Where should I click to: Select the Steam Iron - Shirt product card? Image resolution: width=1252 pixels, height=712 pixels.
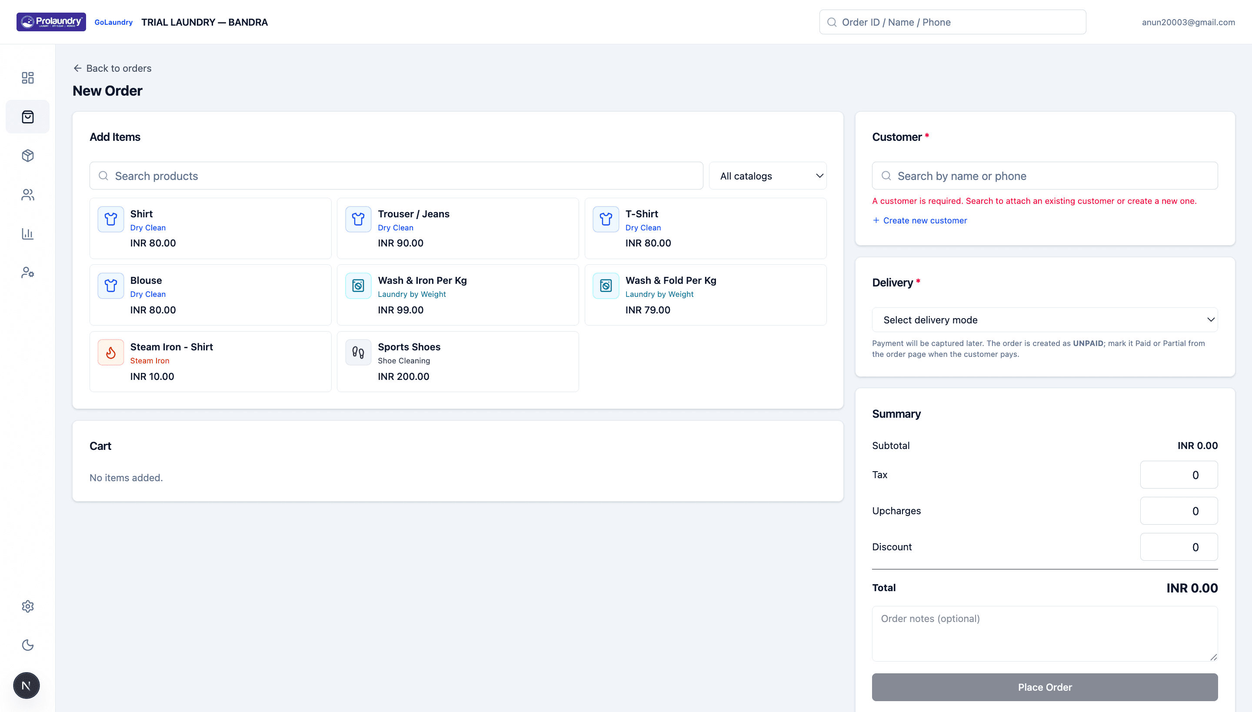click(x=210, y=361)
